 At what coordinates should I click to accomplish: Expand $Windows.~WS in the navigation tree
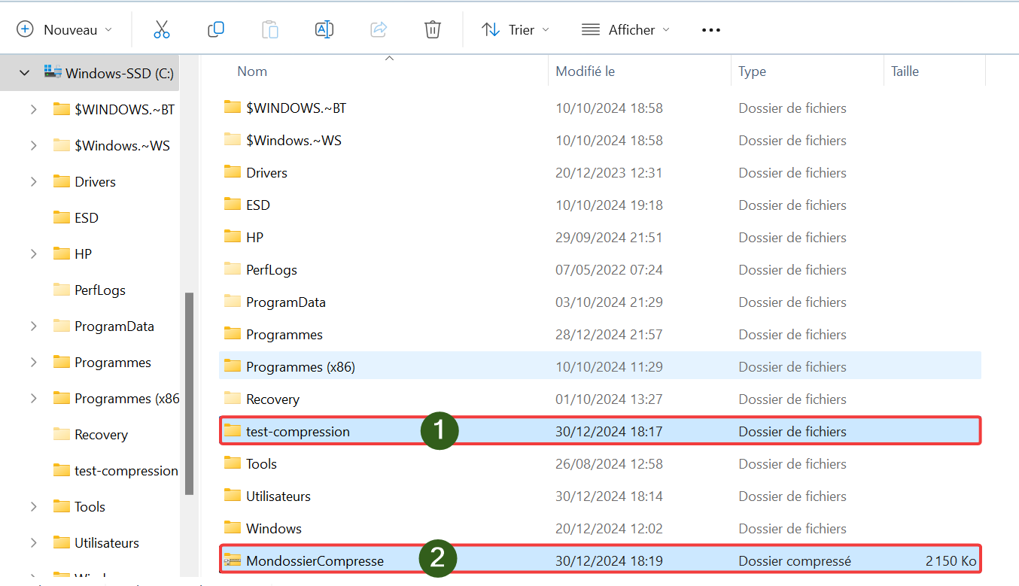click(33, 145)
